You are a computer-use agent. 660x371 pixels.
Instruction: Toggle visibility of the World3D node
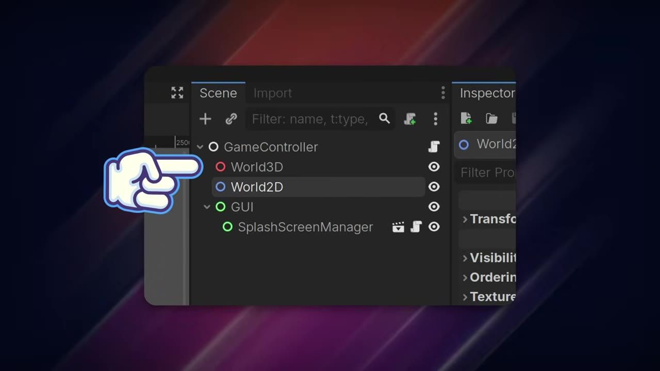pyautogui.click(x=434, y=167)
